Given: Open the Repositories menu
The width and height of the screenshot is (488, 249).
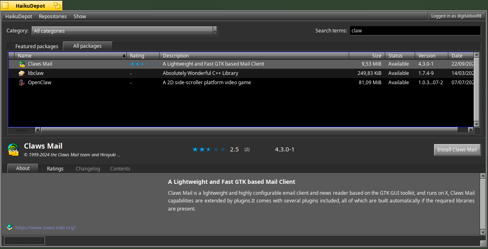Looking at the screenshot, I should coord(53,17).
